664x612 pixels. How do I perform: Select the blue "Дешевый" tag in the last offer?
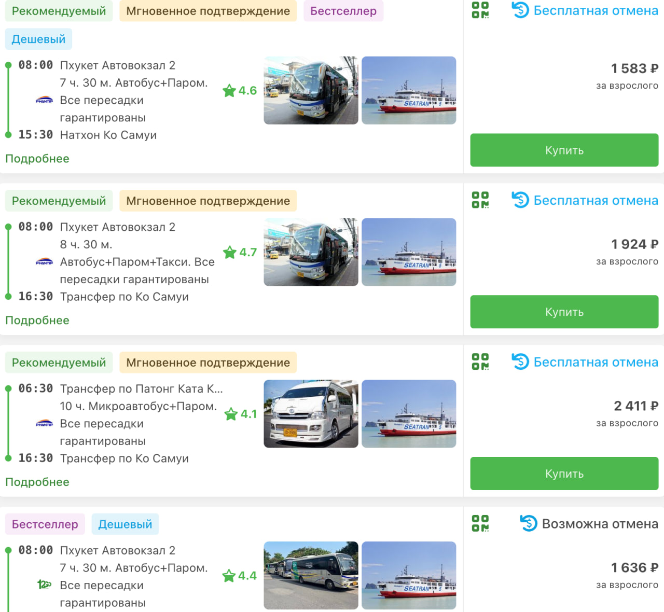pyautogui.click(x=125, y=524)
